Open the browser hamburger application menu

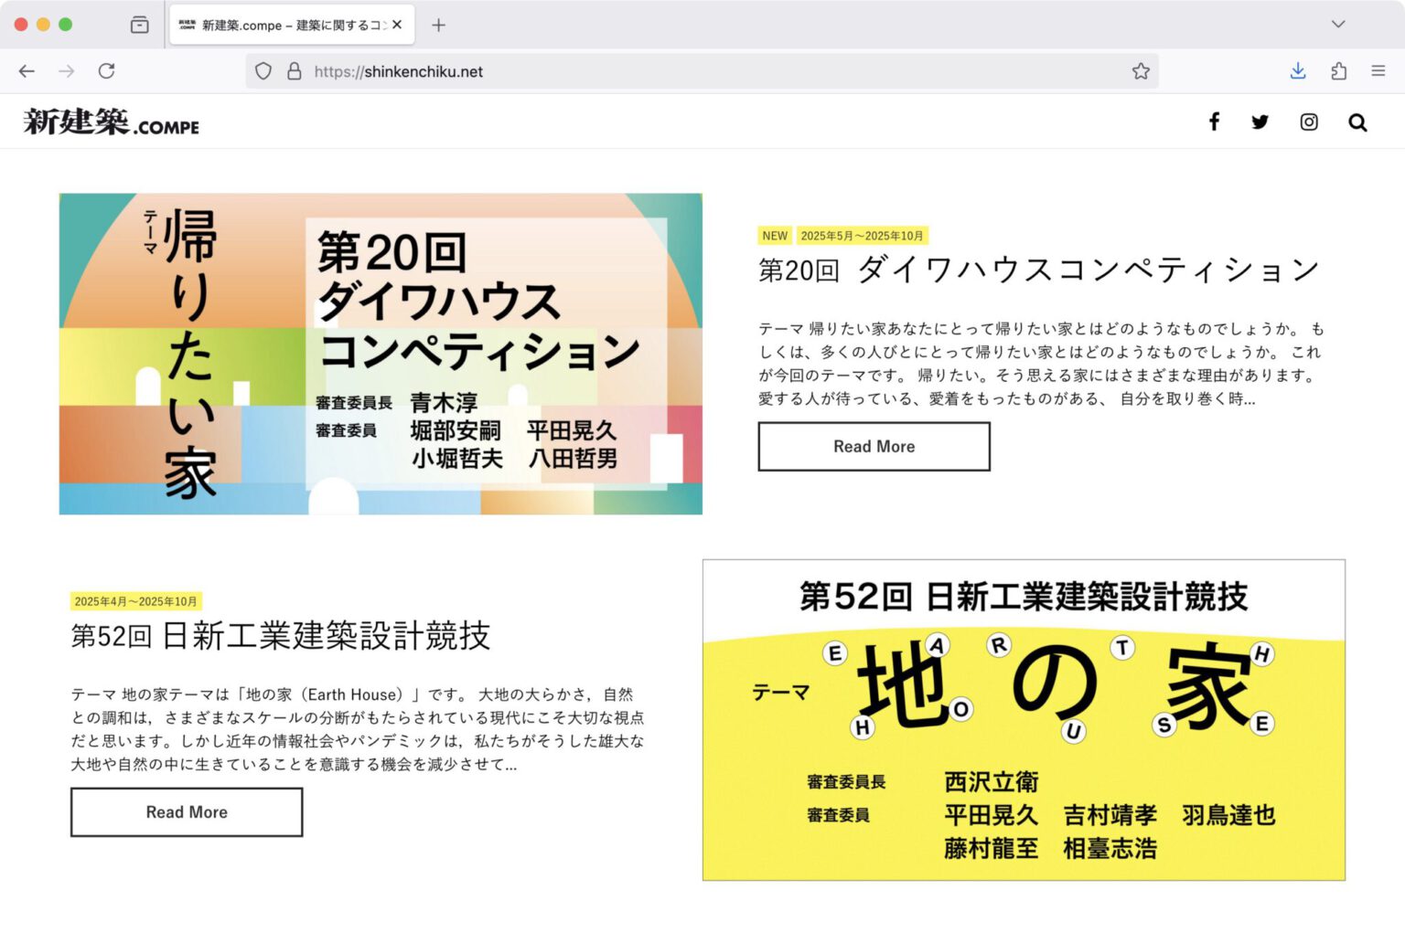point(1378,70)
